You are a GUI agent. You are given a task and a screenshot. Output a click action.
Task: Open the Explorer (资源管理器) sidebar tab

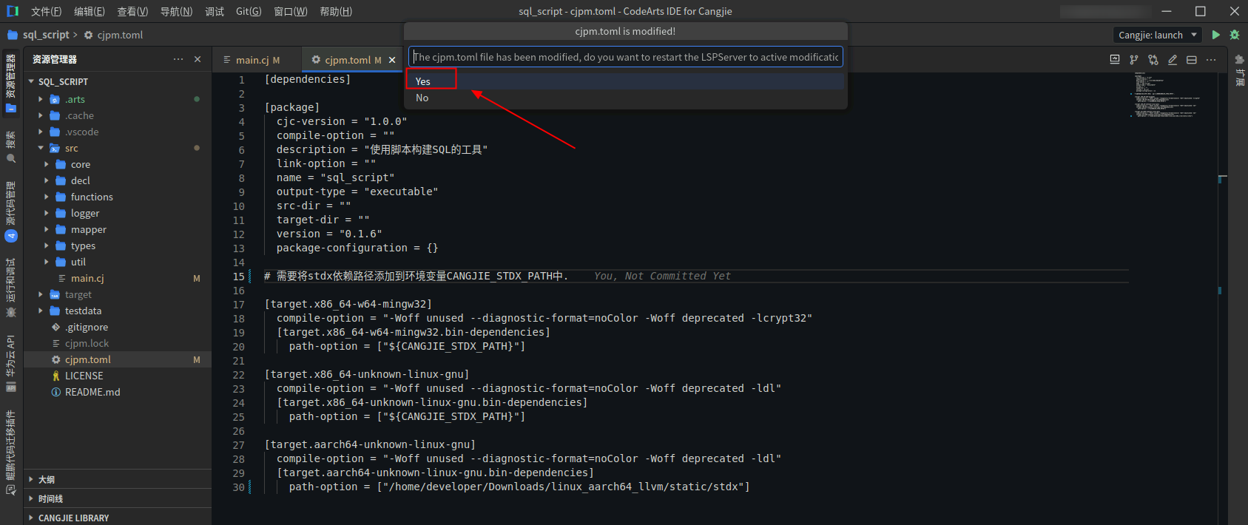tap(11, 83)
